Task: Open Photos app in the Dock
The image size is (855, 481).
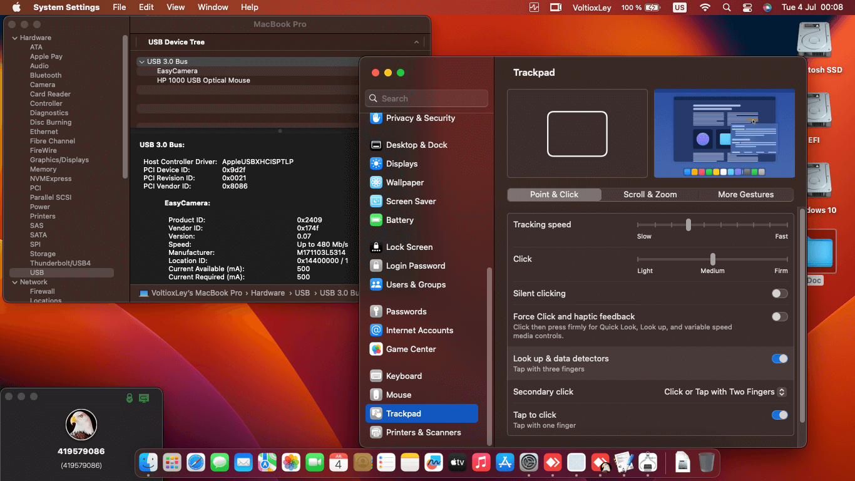Action: point(291,463)
